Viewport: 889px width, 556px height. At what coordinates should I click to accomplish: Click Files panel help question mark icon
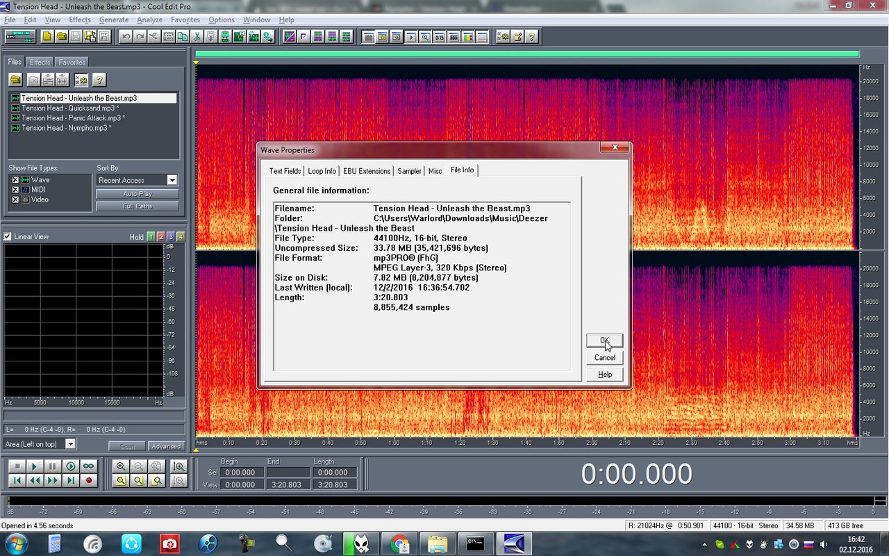pos(99,80)
